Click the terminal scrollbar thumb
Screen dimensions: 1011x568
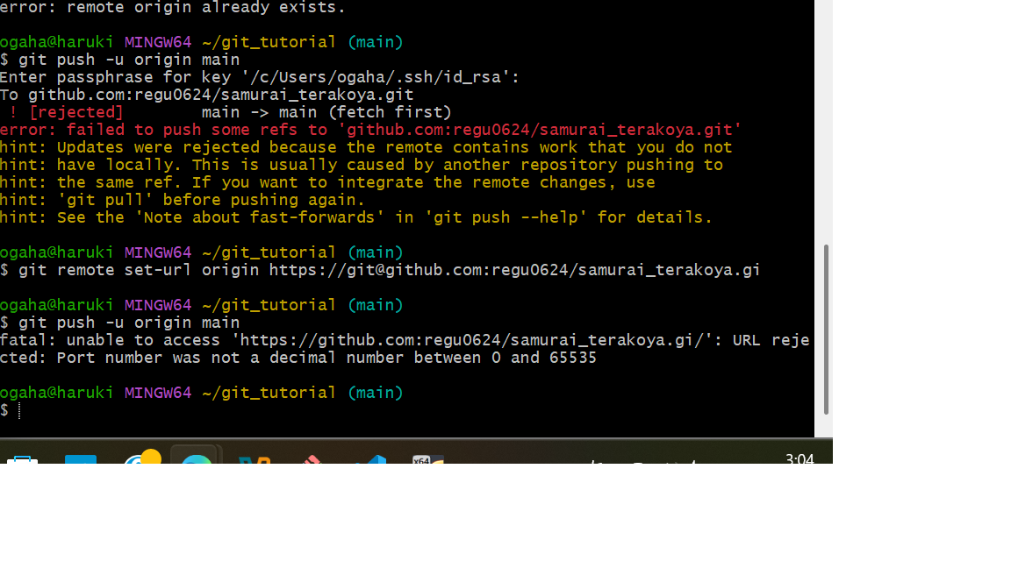tap(826, 329)
